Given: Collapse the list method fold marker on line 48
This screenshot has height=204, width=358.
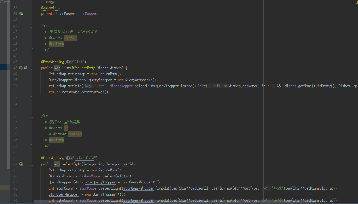Looking at the screenshot, I should click(32, 68).
